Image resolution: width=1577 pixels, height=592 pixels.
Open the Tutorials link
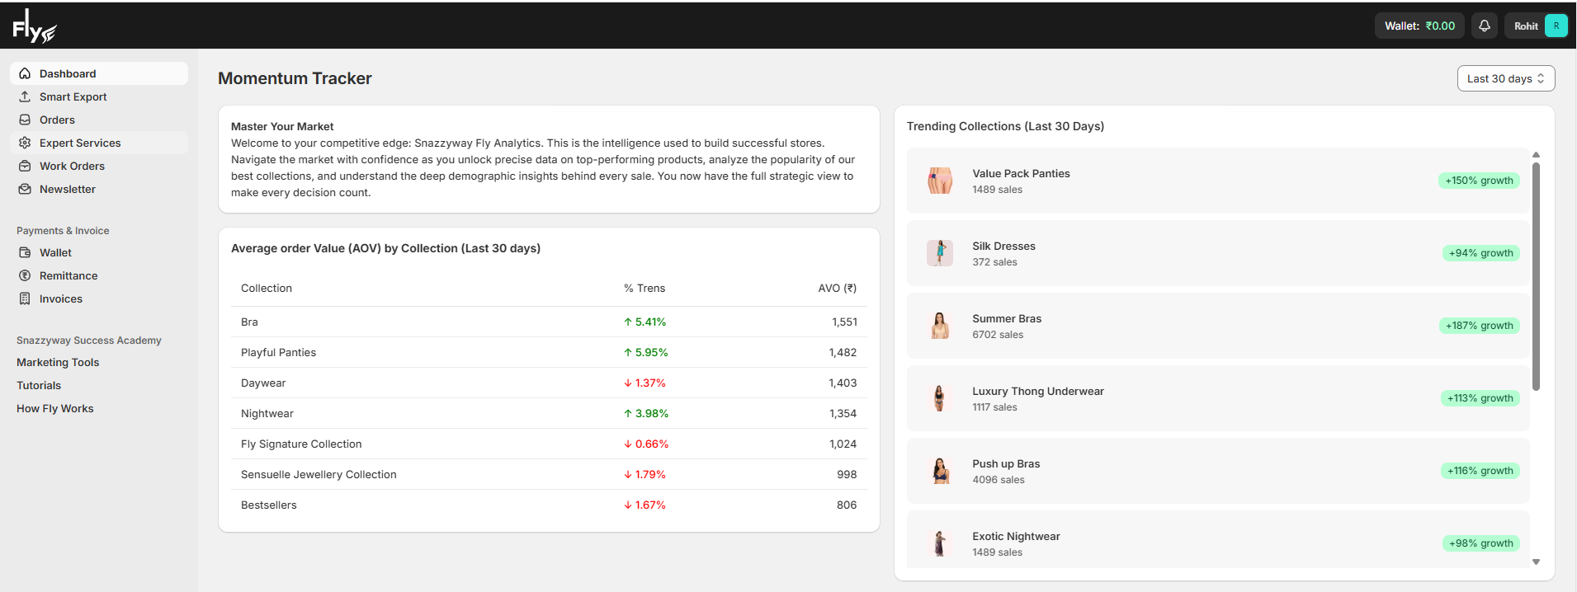[39, 385]
